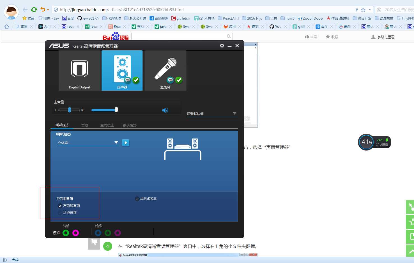Bookmark page with address bar star icon
The image size is (414, 263).
[x=363, y=10]
